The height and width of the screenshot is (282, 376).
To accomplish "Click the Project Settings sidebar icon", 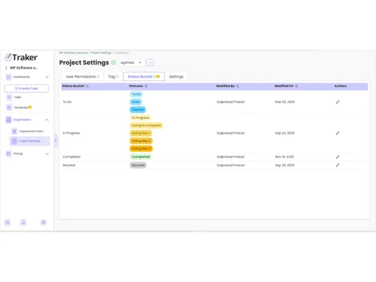I will pos(14,141).
